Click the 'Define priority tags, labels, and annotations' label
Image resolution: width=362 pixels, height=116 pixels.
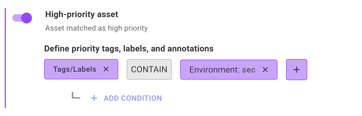click(x=129, y=49)
